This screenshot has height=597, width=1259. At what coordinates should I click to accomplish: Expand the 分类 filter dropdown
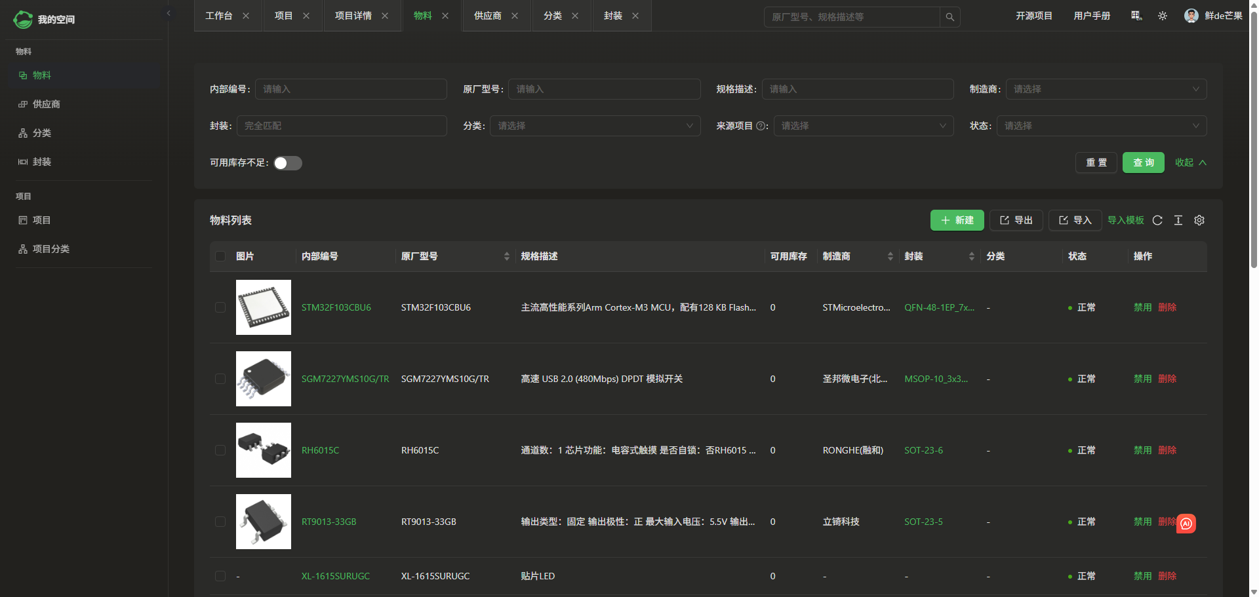coord(595,126)
